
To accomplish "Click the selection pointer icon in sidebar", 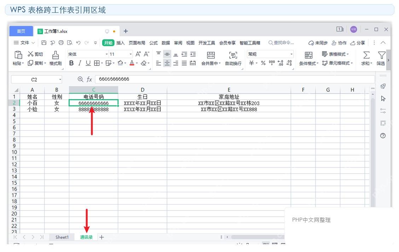I will pos(383,98).
